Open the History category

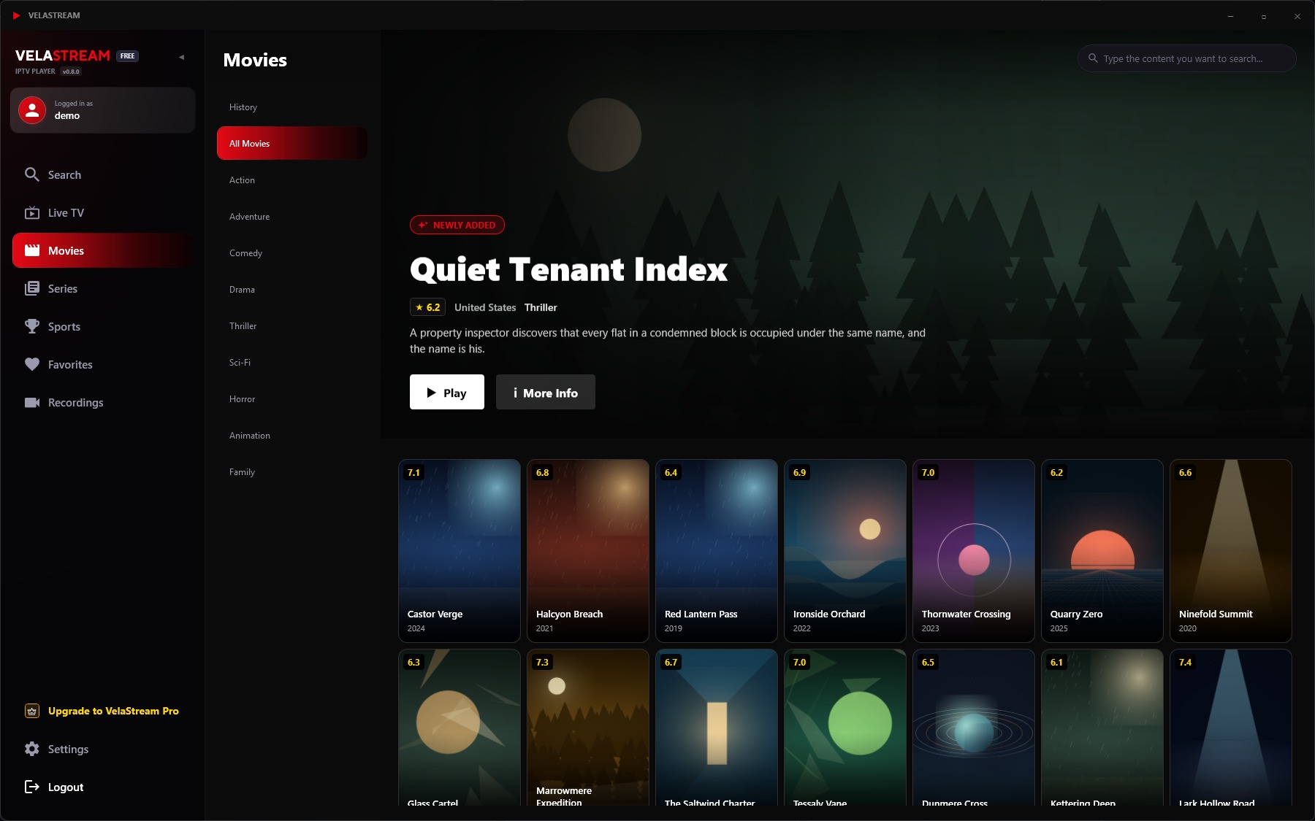pos(292,107)
